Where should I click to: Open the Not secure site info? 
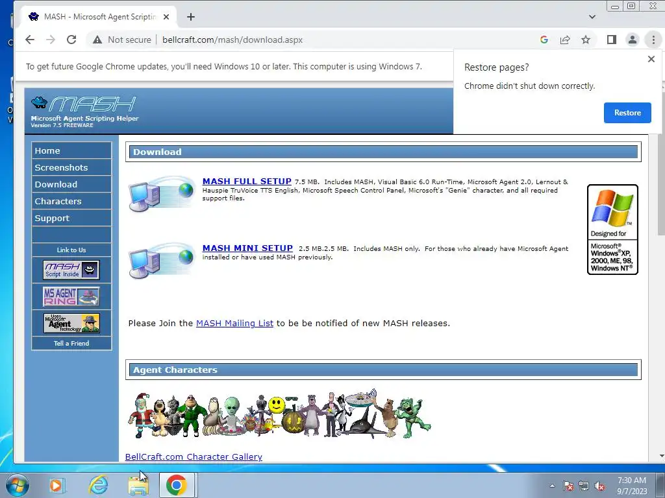(x=122, y=40)
